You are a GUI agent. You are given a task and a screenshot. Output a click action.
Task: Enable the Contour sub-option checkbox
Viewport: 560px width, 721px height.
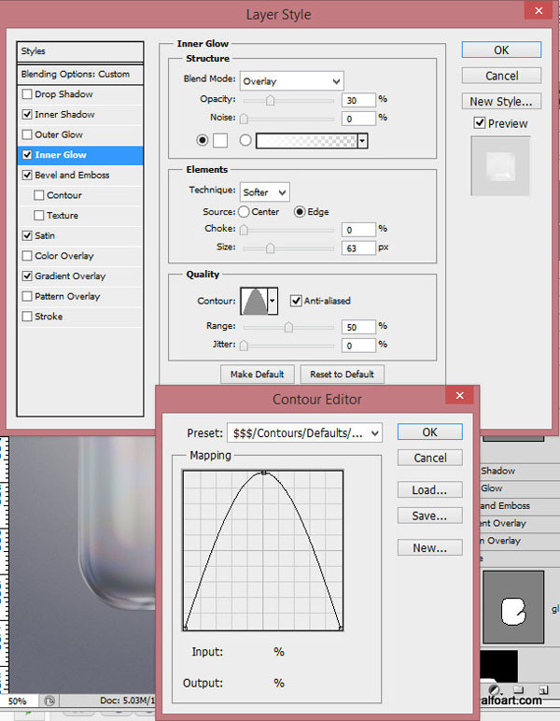pyautogui.click(x=39, y=195)
